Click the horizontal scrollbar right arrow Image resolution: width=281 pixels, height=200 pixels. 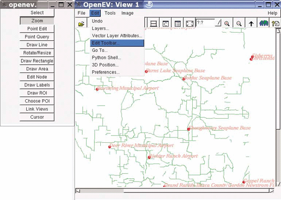click(x=272, y=191)
